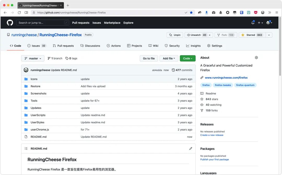Click the panda avatar beside commit
Viewport: 282px width, 175px height.
[26, 70]
